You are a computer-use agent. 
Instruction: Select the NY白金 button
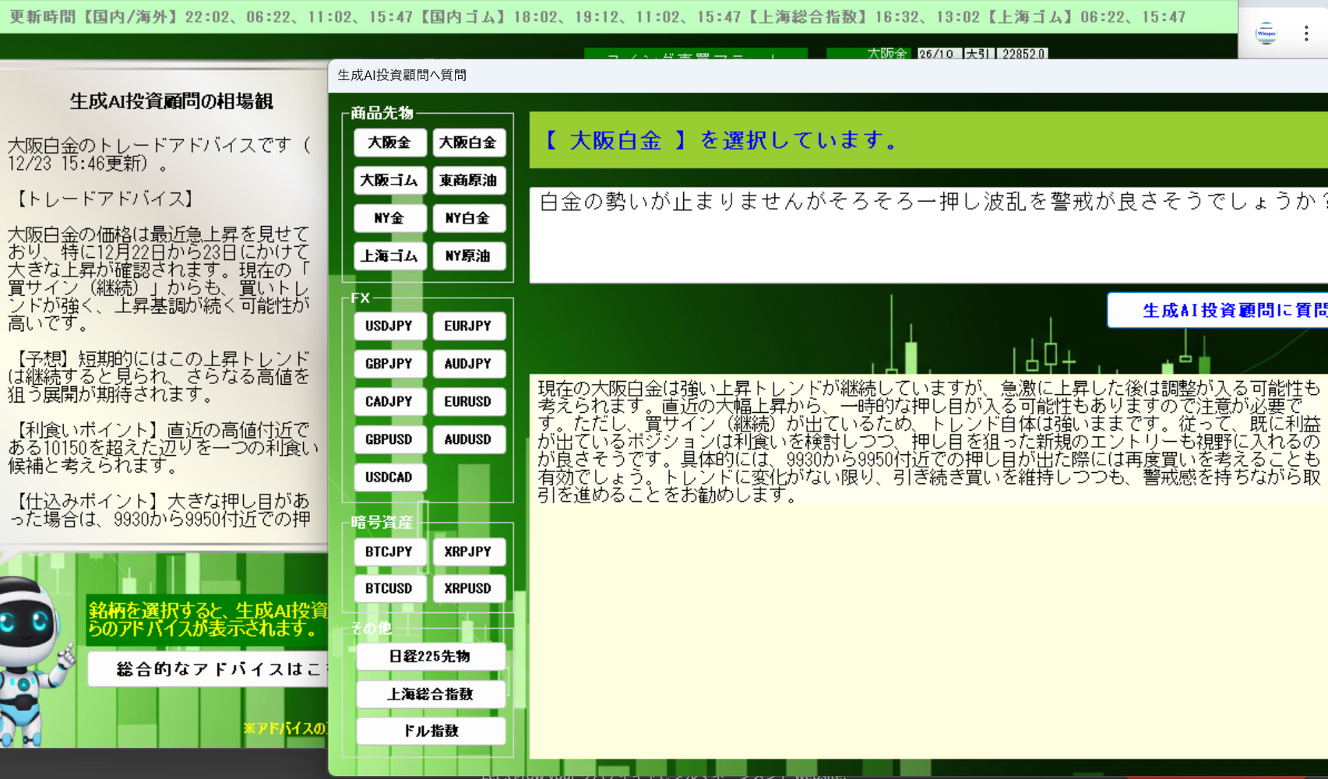[468, 218]
